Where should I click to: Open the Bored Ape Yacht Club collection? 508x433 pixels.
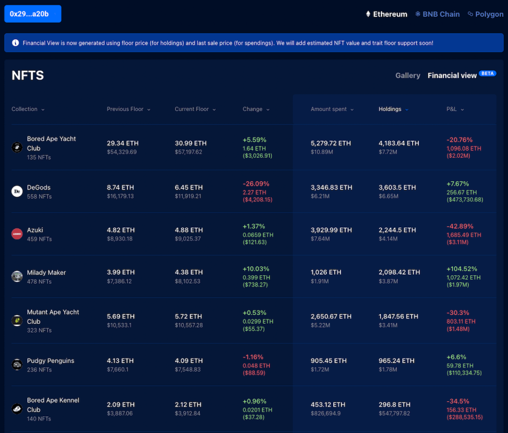[51, 143]
